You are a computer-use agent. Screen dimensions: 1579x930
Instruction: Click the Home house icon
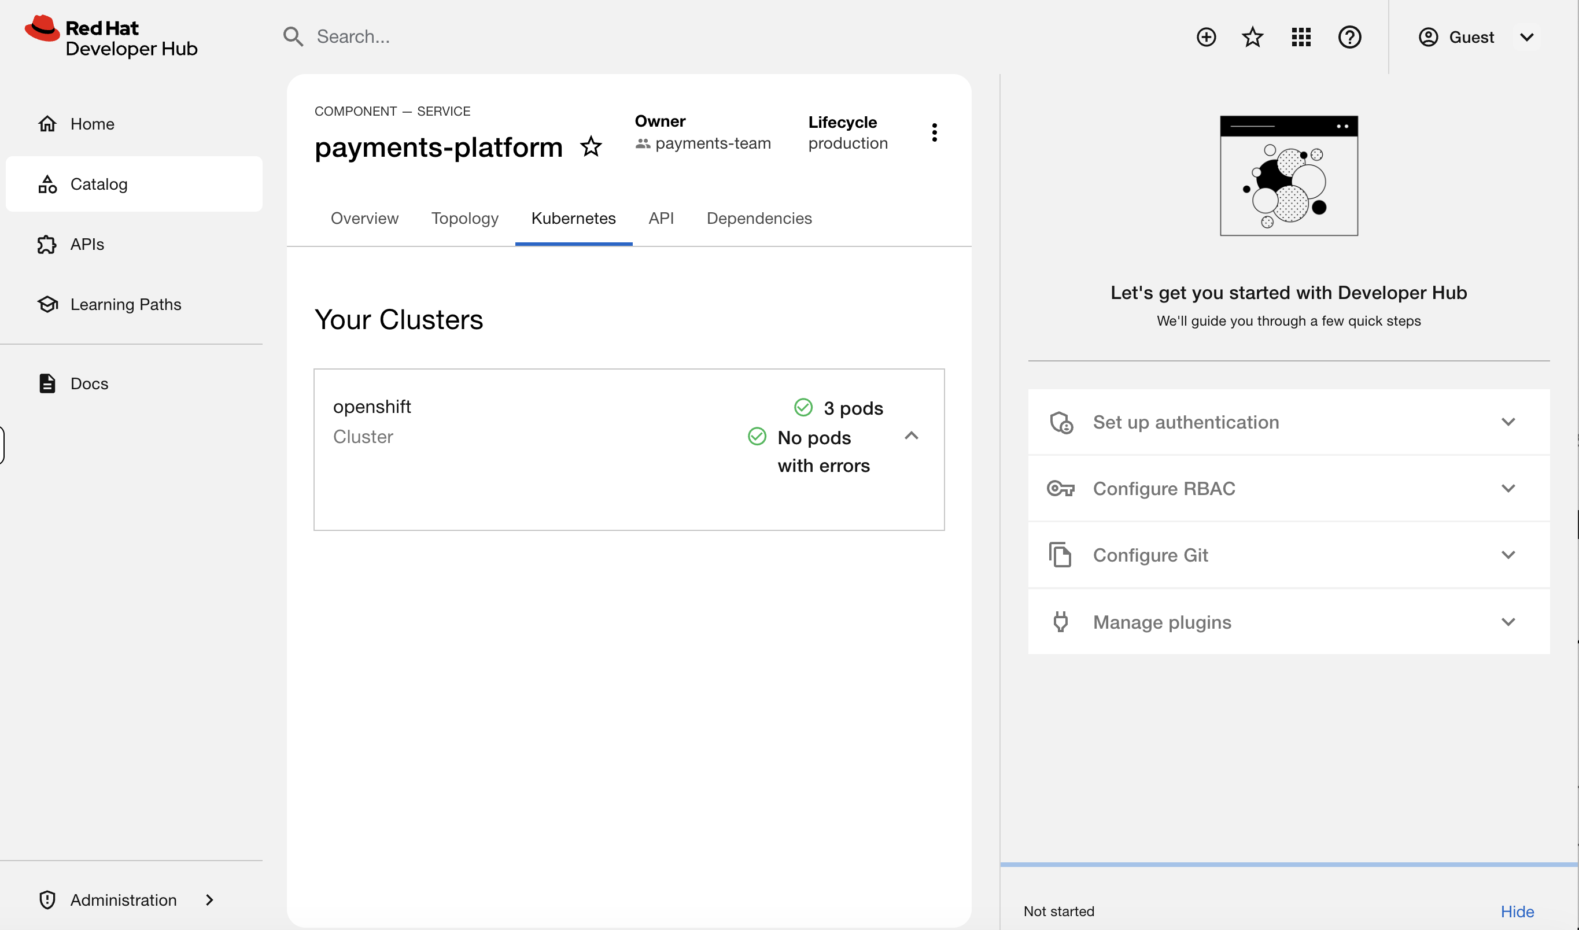pyautogui.click(x=47, y=123)
